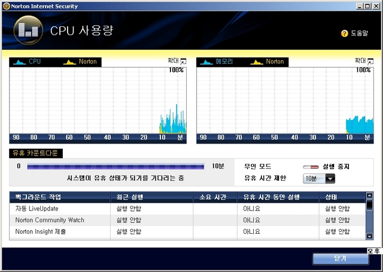
Task: Click the CPU usage bar-chart logo icon
Action: click(28, 30)
